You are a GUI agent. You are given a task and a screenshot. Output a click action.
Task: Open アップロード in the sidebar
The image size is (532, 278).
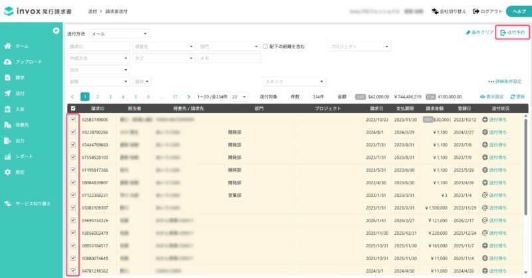29,62
